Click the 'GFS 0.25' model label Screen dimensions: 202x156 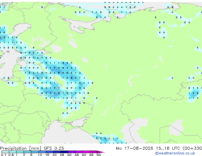[x=54, y=148]
